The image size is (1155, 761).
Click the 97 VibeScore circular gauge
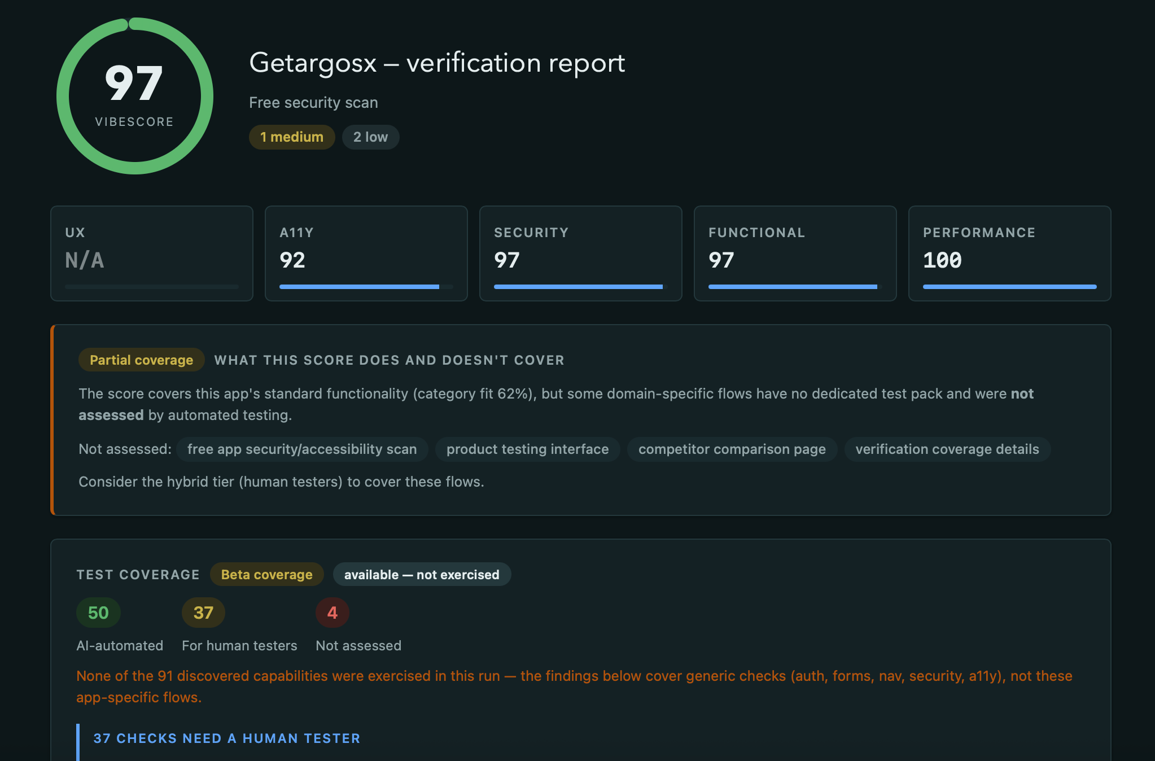[135, 96]
